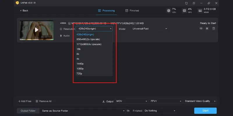Open the MOV output format dropdown

coord(132,101)
